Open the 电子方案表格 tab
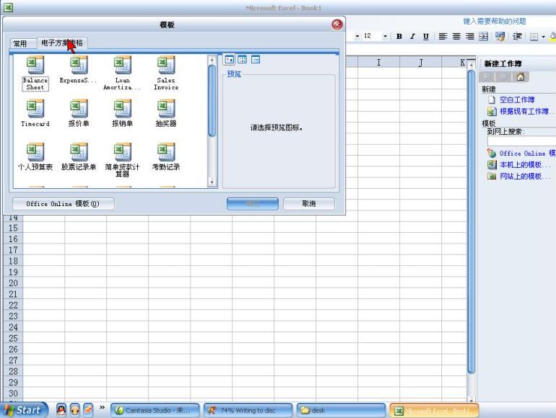The height and width of the screenshot is (418, 556). click(x=61, y=43)
